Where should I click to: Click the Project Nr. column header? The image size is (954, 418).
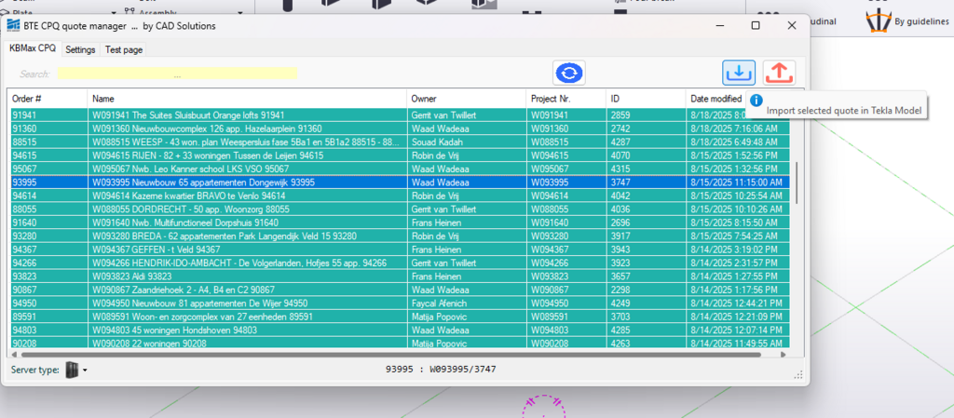(565, 99)
